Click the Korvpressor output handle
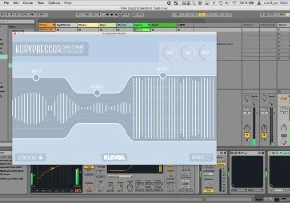 click(x=163, y=75)
